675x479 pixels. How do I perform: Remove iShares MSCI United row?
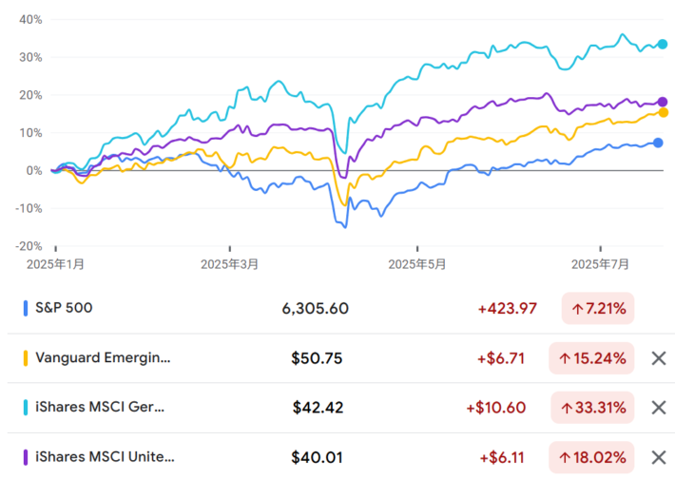click(x=658, y=457)
